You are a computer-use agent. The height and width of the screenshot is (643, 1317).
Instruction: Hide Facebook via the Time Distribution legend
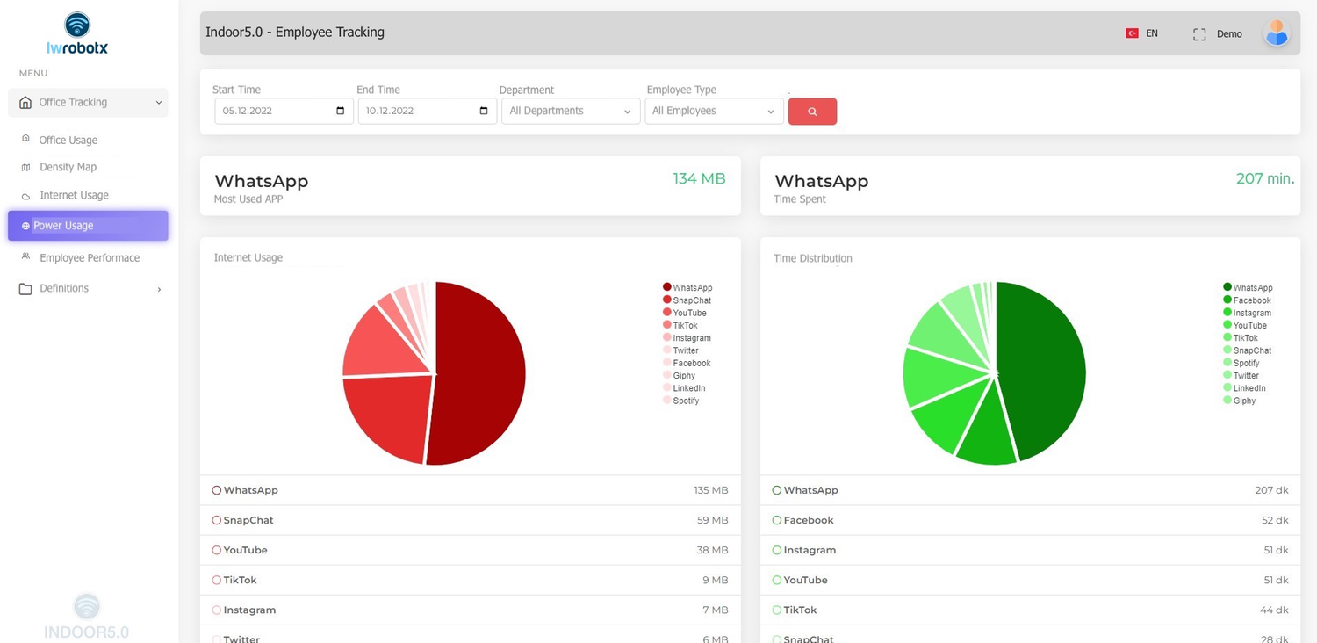[1251, 300]
